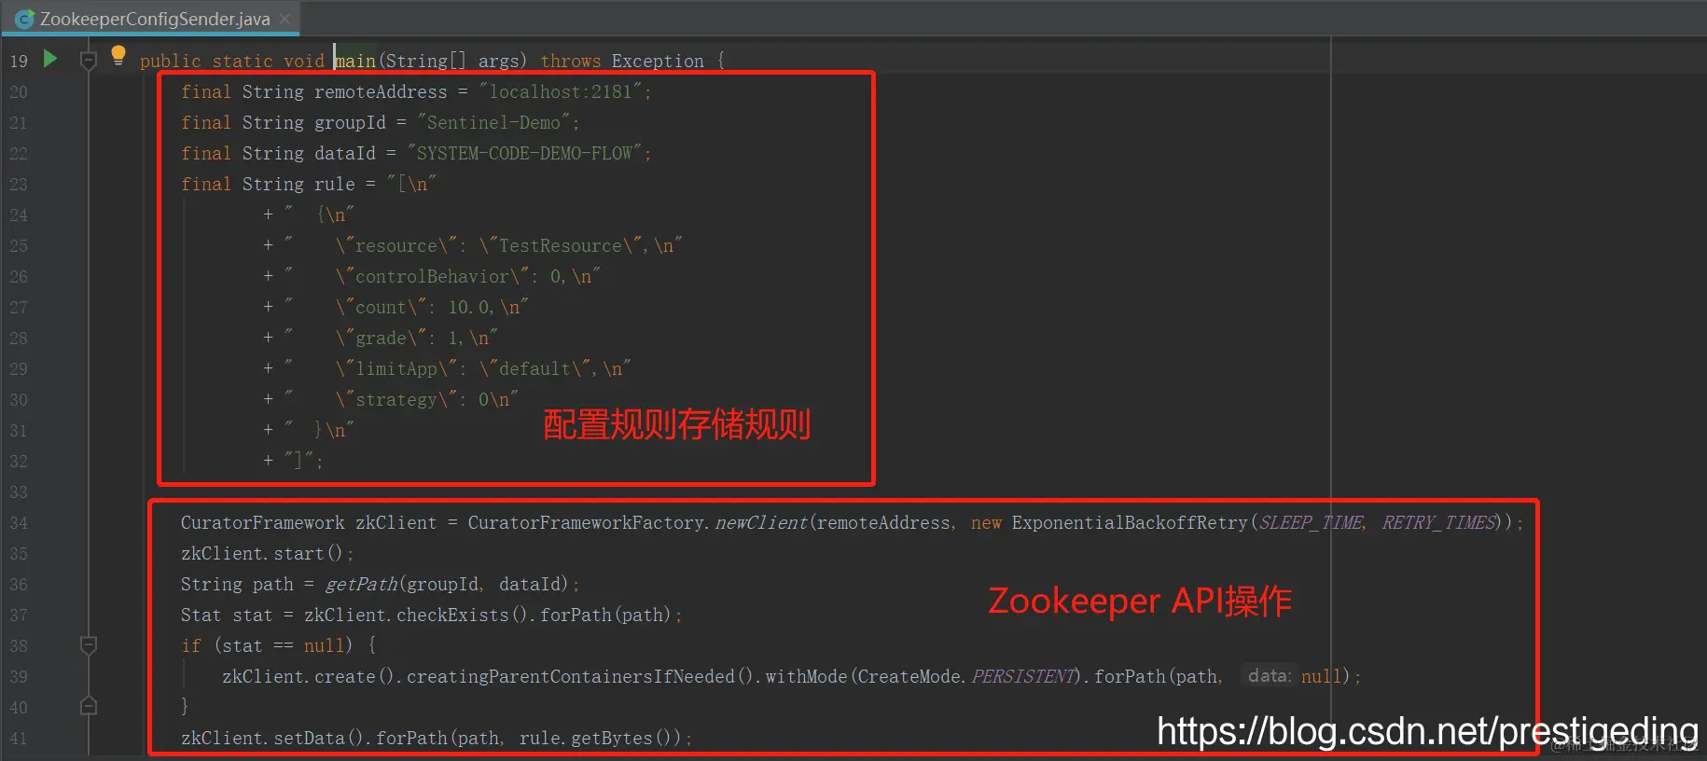Image resolution: width=1707 pixels, height=761 pixels.
Task: Click fold end marker at line 40
Action: click(89, 706)
